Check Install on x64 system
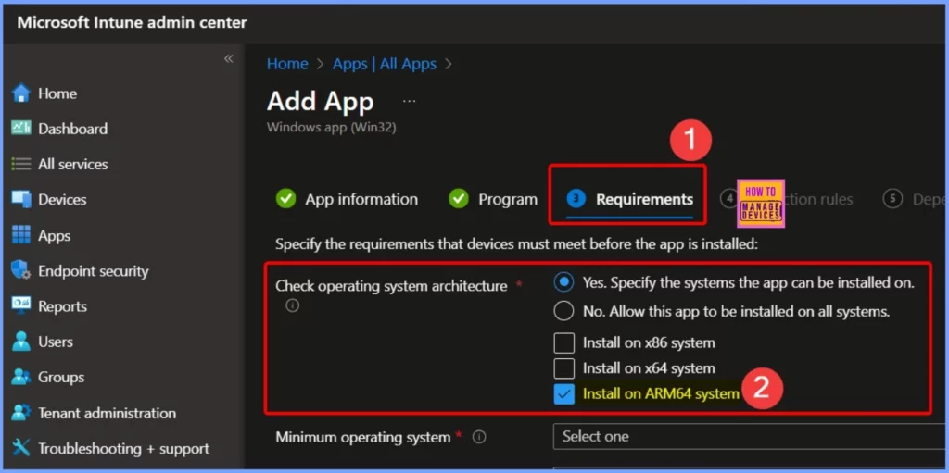 click(x=564, y=367)
